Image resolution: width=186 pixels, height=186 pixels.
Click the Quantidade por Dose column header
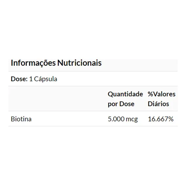pyautogui.click(x=125, y=99)
